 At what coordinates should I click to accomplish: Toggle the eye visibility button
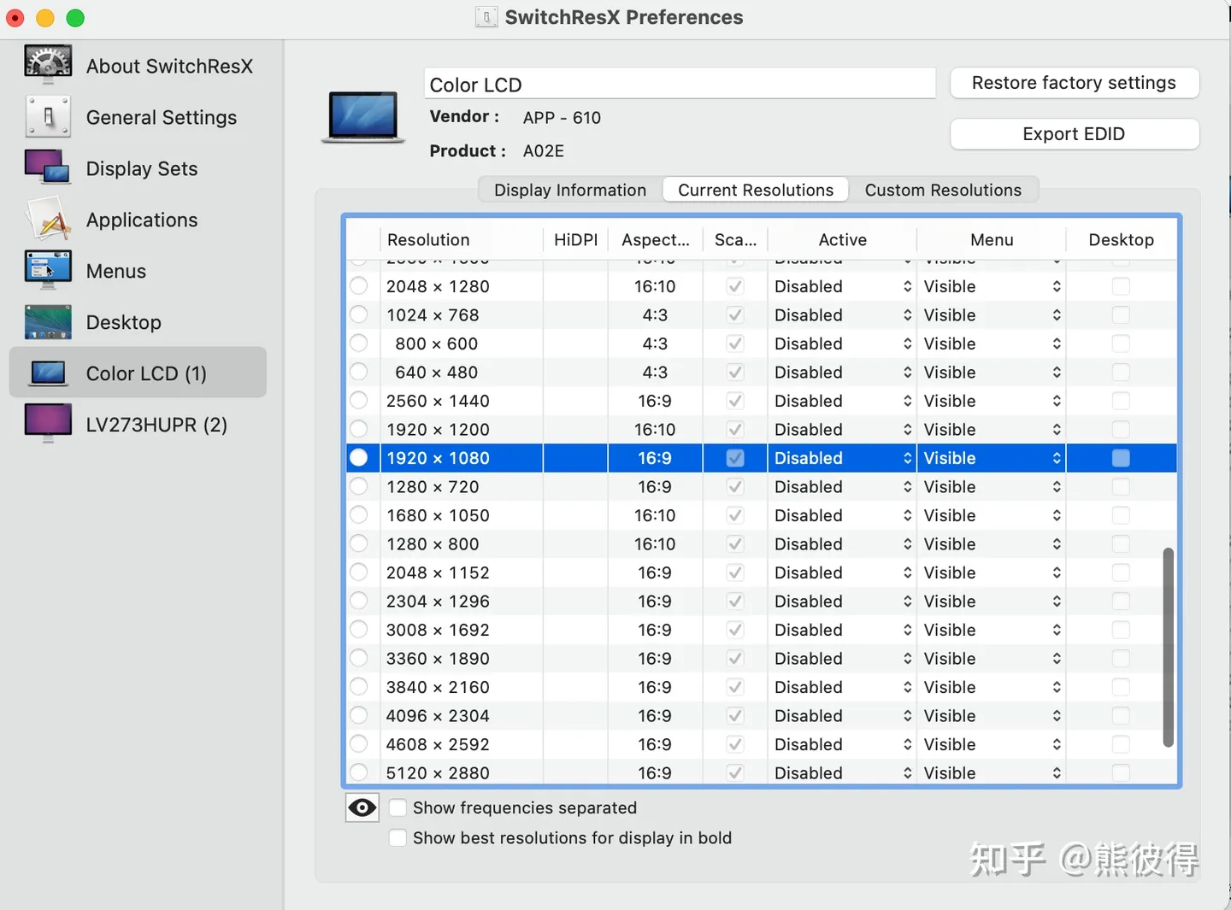pos(362,807)
